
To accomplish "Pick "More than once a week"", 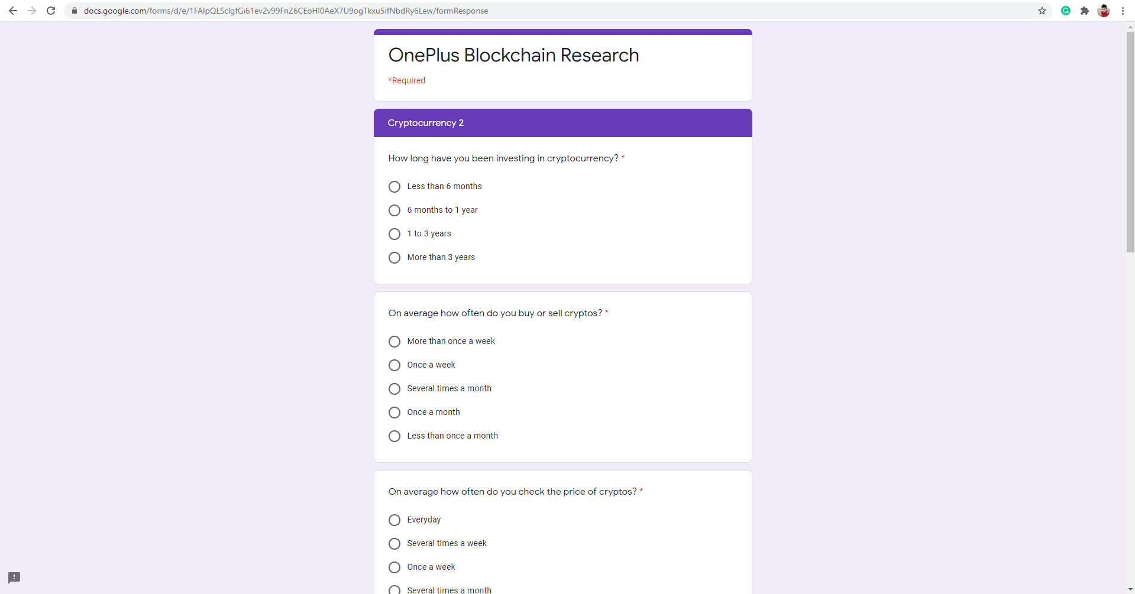I will click(394, 342).
